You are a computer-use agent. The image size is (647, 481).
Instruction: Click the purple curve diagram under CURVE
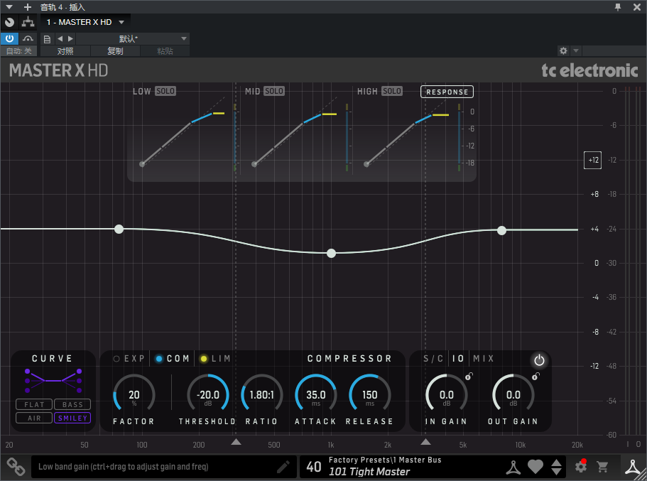(53, 381)
